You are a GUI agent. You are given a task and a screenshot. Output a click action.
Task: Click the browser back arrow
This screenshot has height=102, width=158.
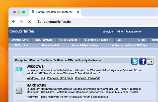(x=13, y=22)
